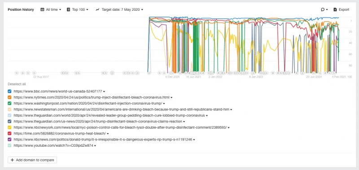Click the update marker above 22 Aug 2017

coord(34,73)
